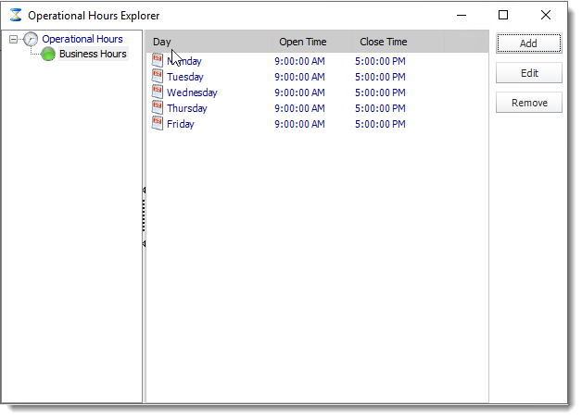Image resolution: width=582 pixels, height=419 pixels.
Task: Click the calendar icon beside Tuesday
Action: tap(158, 77)
